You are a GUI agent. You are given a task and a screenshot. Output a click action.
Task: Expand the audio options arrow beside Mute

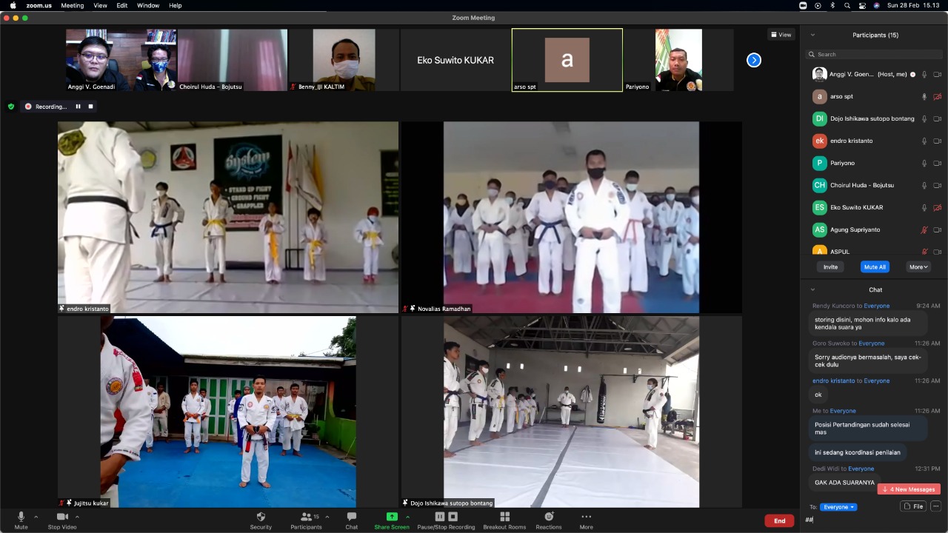coord(36,517)
